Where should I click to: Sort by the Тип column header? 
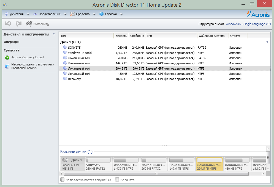tap(171, 35)
